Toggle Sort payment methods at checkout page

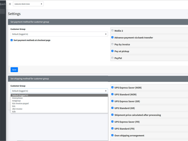(x=12, y=40)
